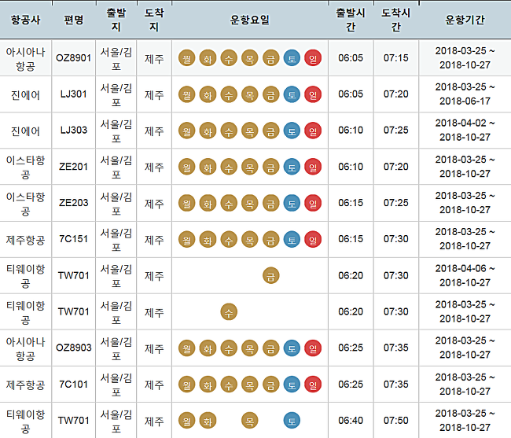Click the 토 blue icon in 7C101 row
This screenshot has width=511, height=438.
coord(292,385)
